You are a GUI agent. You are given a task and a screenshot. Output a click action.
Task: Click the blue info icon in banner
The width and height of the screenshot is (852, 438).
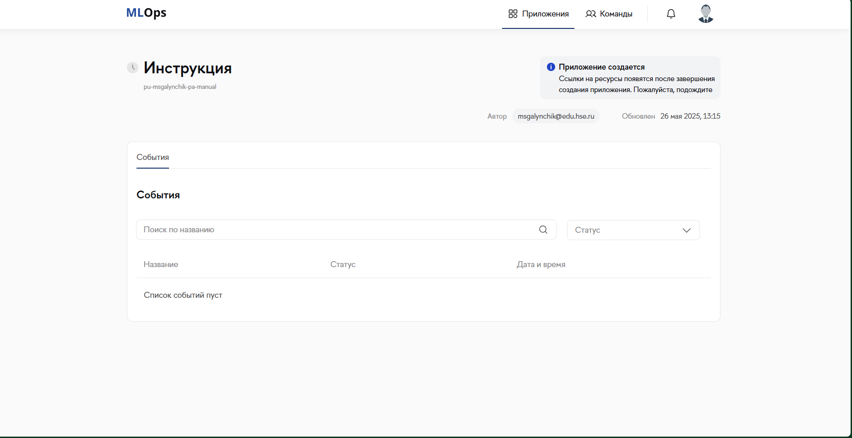551,67
